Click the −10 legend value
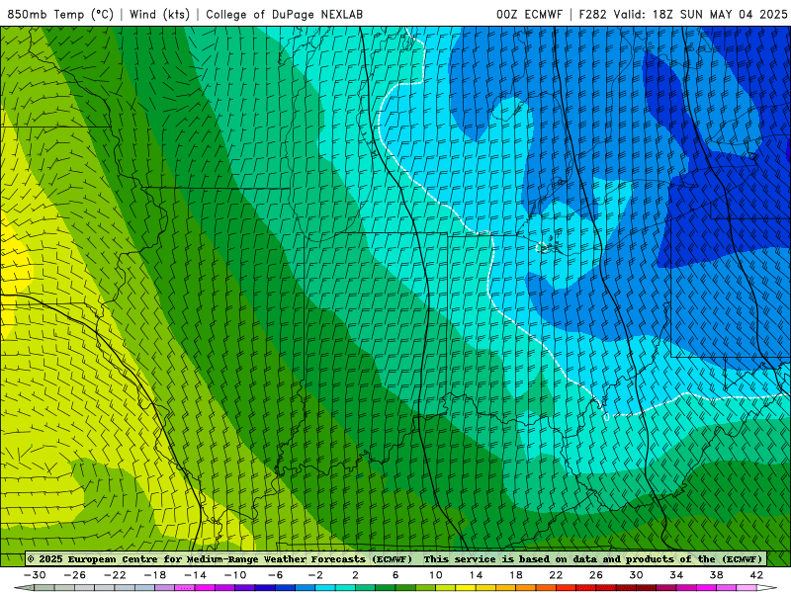This screenshot has width=791, height=593. 235,575
